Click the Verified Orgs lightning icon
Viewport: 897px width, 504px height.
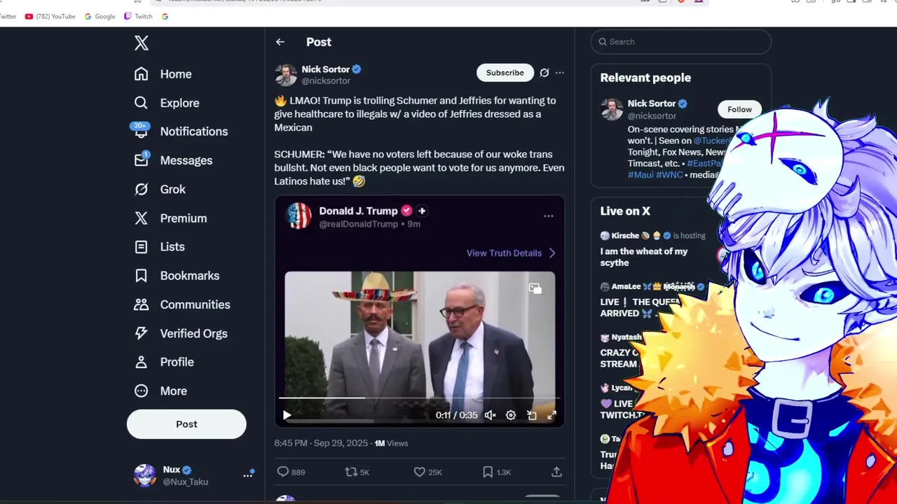click(x=141, y=333)
